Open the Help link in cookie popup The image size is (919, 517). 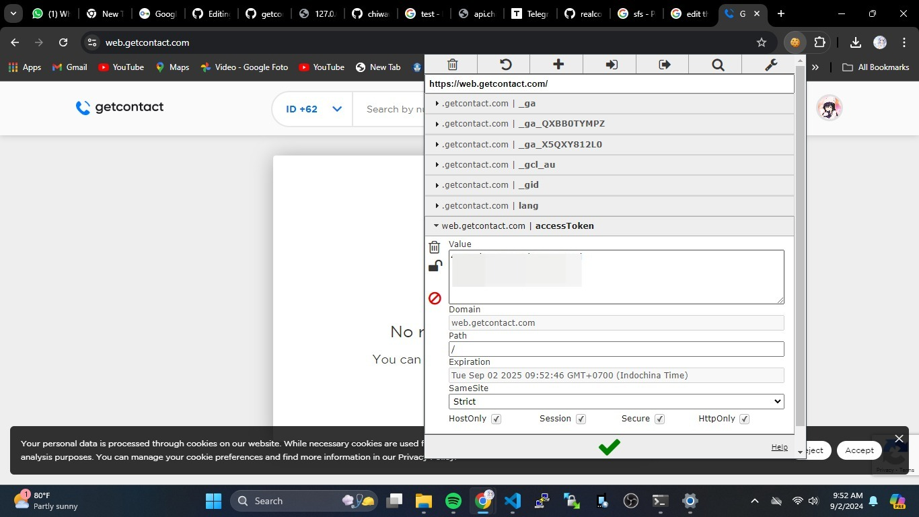pyautogui.click(x=779, y=447)
